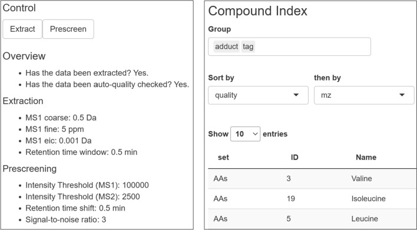Image resolution: width=417 pixels, height=230 pixels.
Task: Click the dropdown arrow in mz selector
Action: pos(402,95)
